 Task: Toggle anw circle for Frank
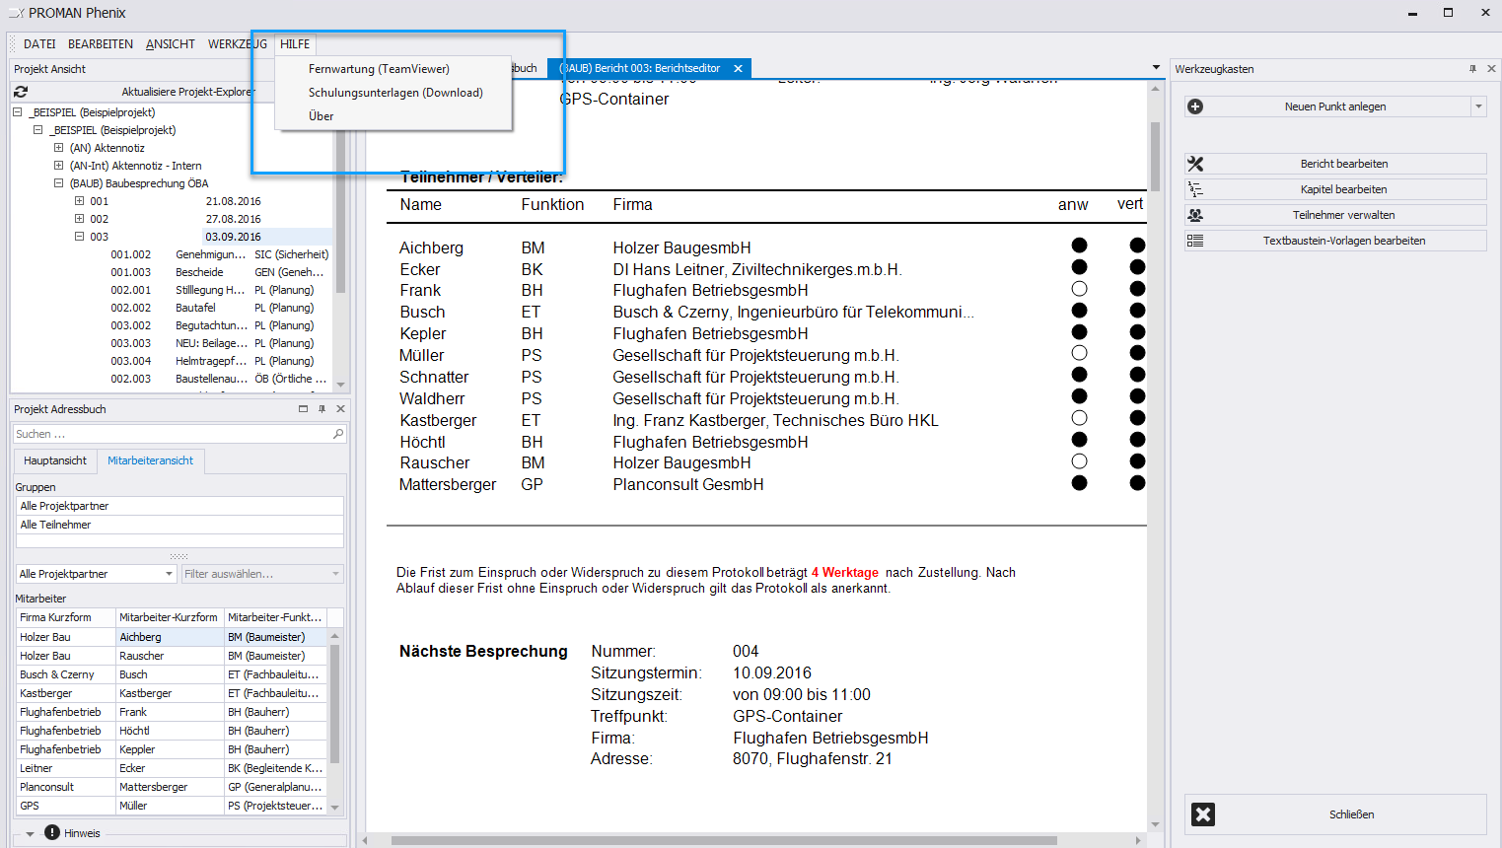(x=1079, y=289)
